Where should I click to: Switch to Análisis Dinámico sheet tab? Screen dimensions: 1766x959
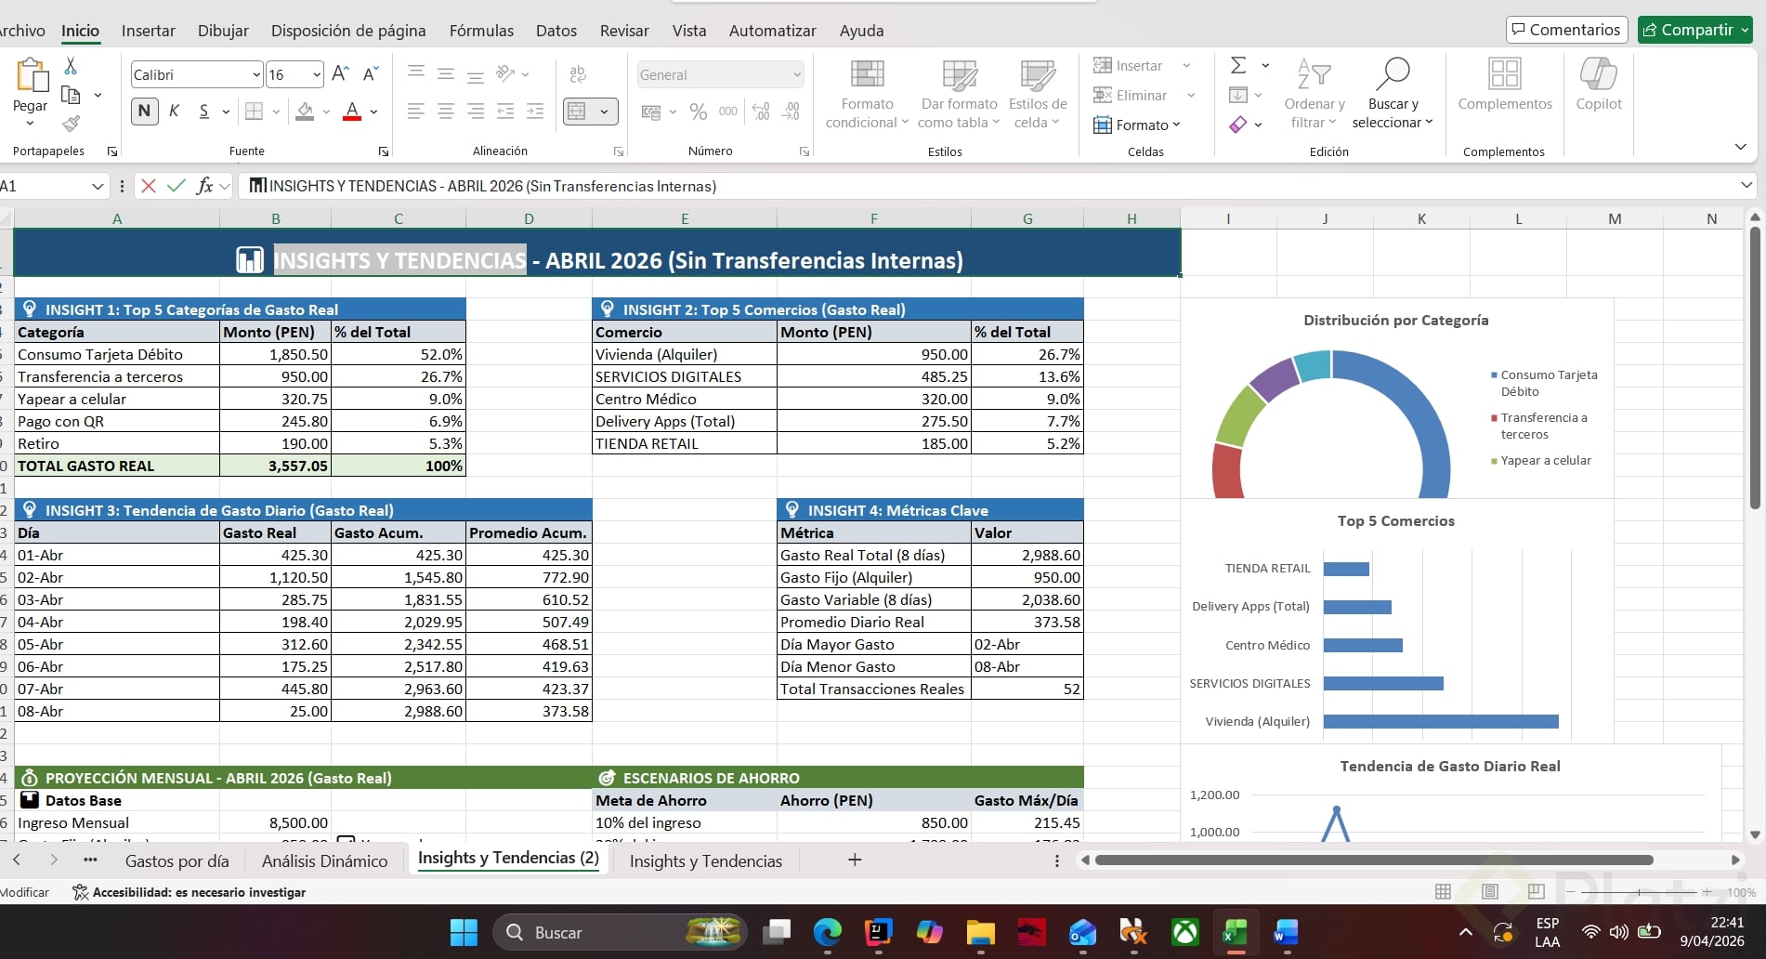(324, 860)
